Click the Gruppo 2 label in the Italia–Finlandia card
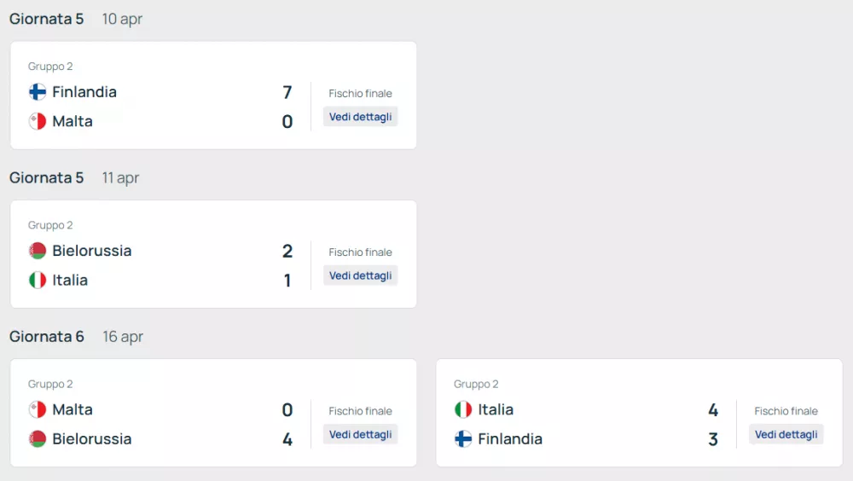853x481 pixels. [x=476, y=384]
